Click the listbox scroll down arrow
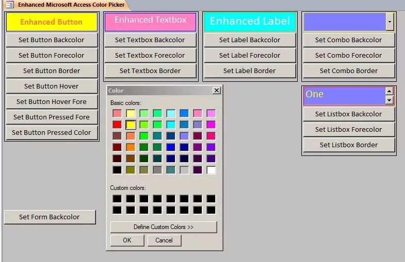Screen dimensions: 405x262 [389, 100]
